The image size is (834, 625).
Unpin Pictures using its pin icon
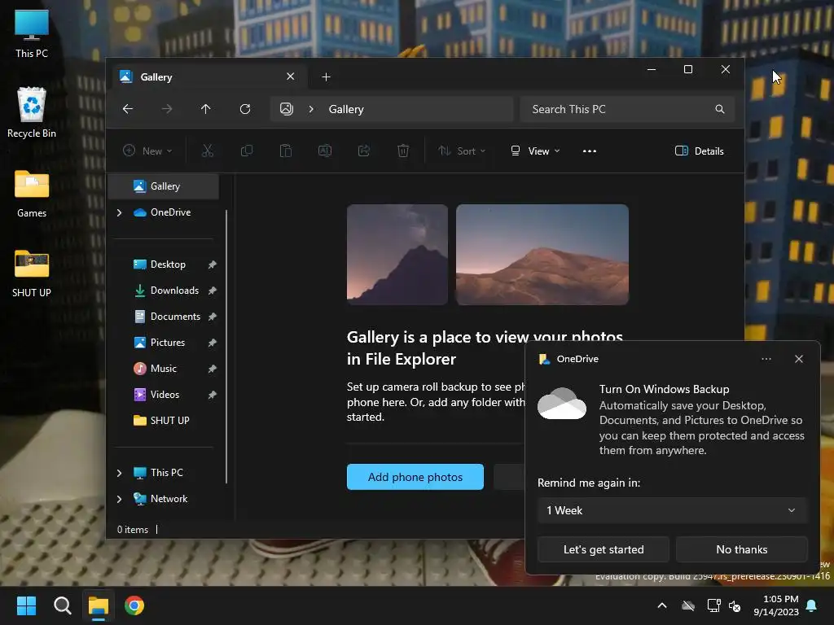click(x=213, y=343)
